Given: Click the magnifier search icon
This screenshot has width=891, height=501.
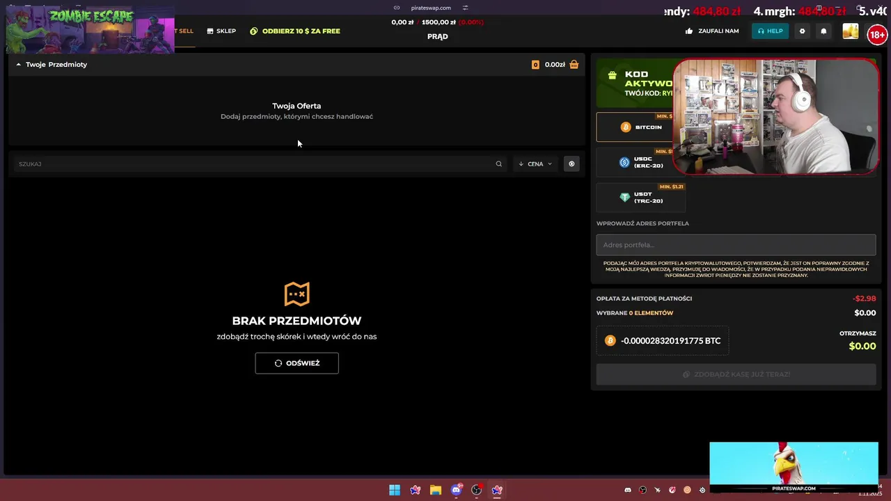Looking at the screenshot, I should pos(498,164).
